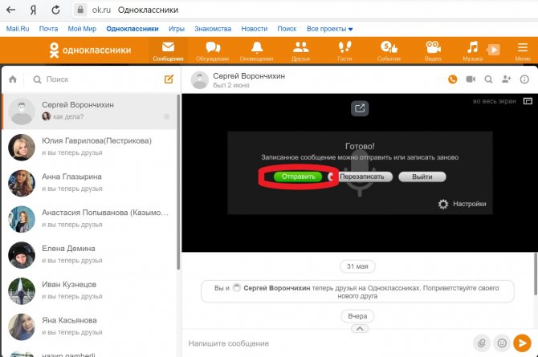Open the Друзья section
Screen dimensions: 538x357
pyautogui.click(x=300, y=51)
